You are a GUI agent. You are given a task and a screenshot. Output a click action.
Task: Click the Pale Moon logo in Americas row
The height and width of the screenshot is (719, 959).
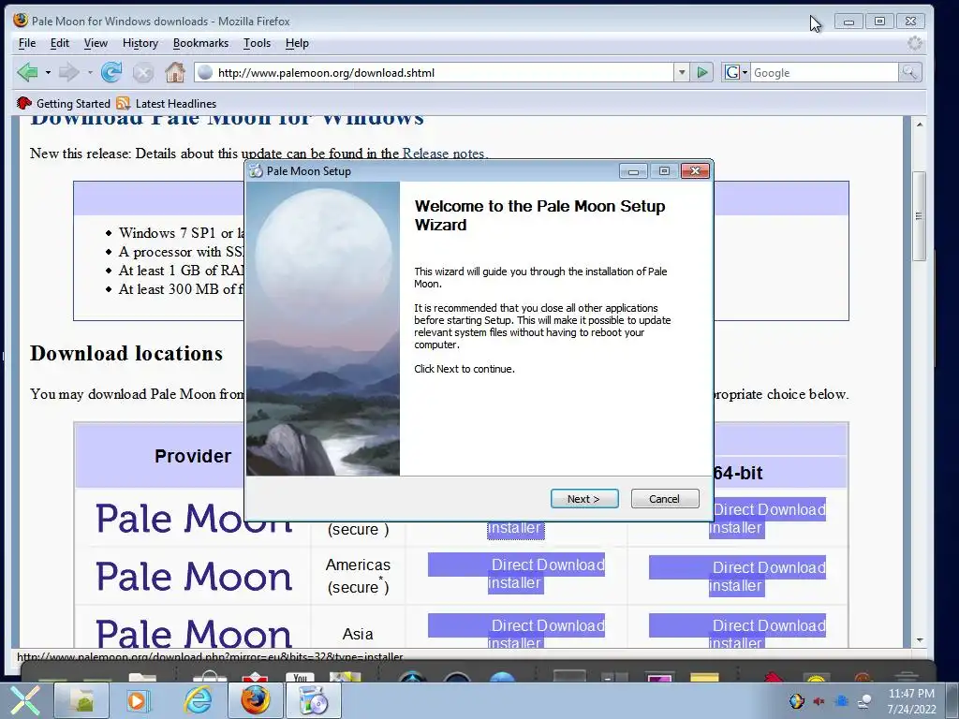pos(193,577)
